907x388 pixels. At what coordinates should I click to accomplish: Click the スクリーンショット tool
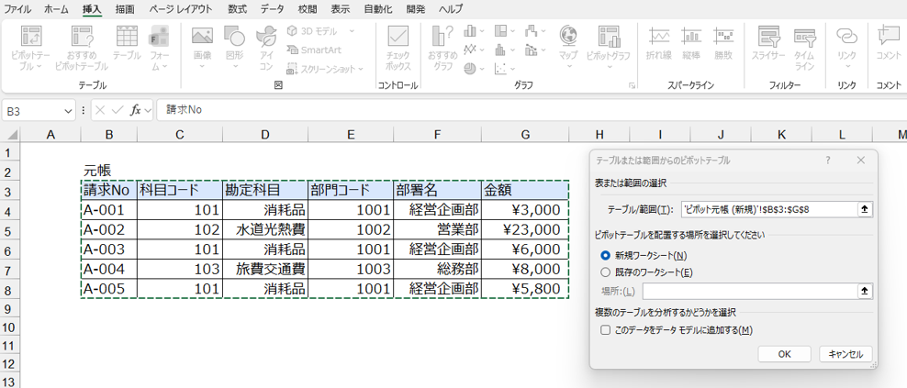pyautogui.click(x=321, y=69)
